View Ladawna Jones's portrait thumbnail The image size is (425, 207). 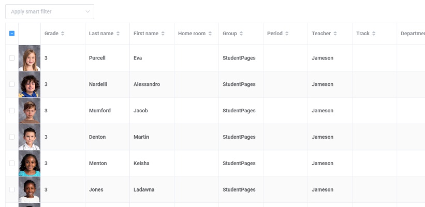pyautogui.click(x=30, y=190)
